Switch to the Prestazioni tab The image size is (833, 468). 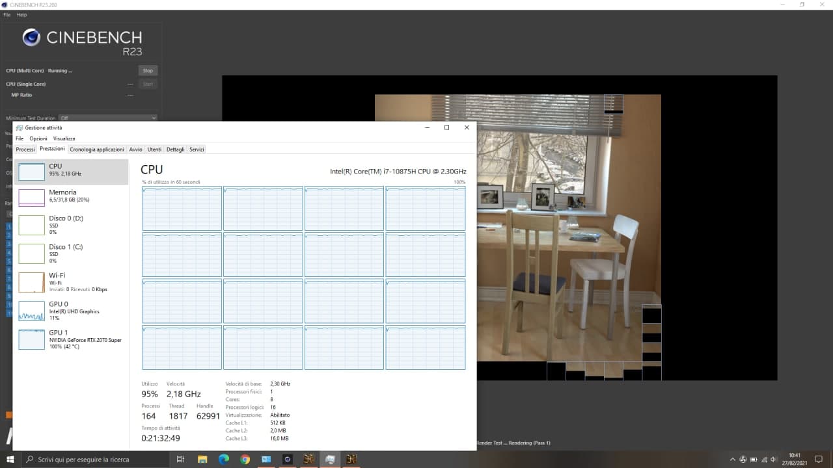click(52, 149)
